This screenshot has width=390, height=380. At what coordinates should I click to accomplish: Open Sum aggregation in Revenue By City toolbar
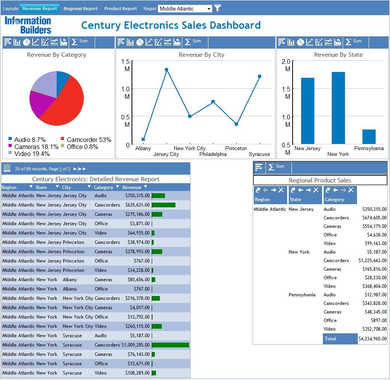click(193, 42)
